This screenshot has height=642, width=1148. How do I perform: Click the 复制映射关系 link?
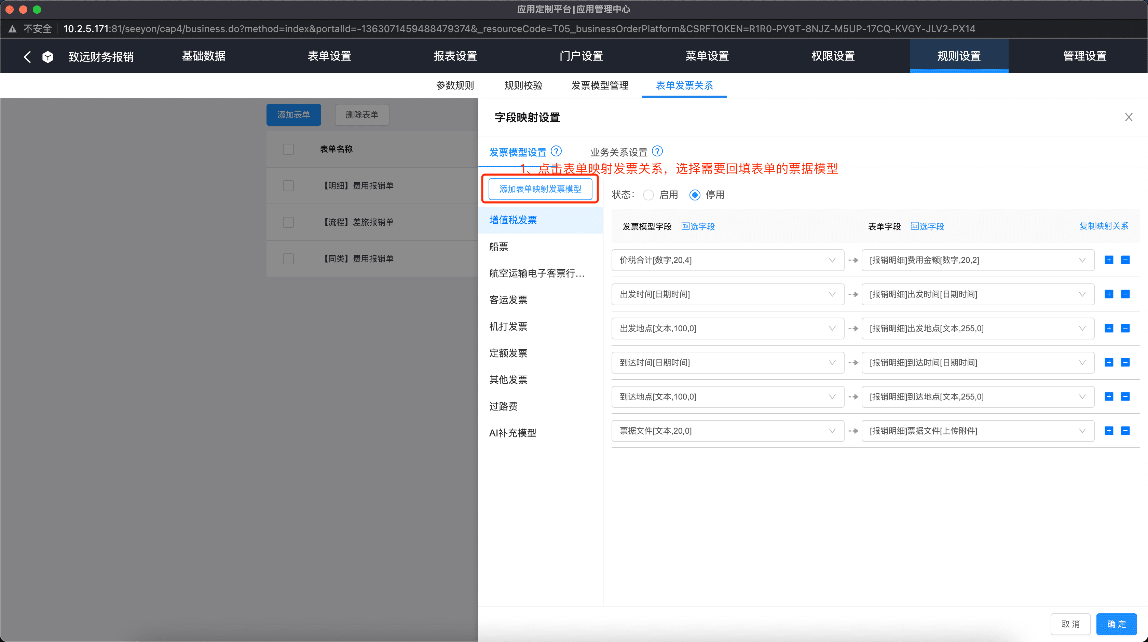(x=1104, y=226)
